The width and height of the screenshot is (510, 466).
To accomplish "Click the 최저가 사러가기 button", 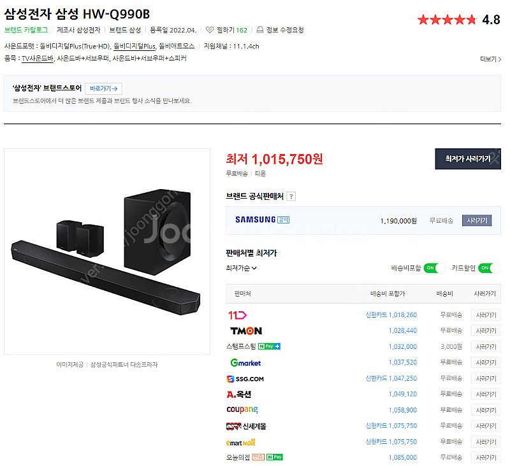I will (468, 159).
